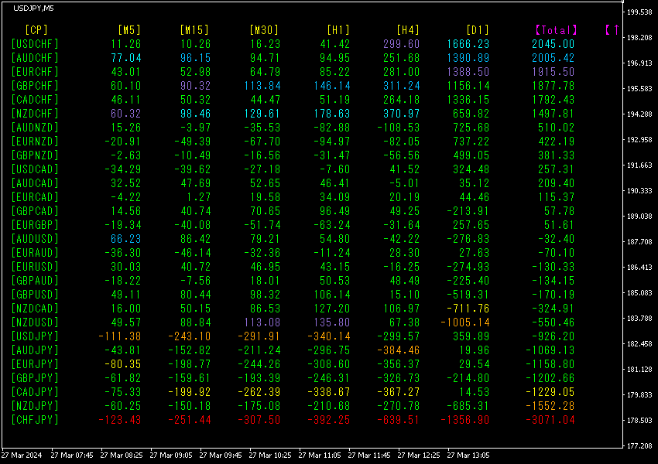Screen dimensions: 658x464
Task: Select the [AUDJPY] pair row label
Action: tap(35, 350)
